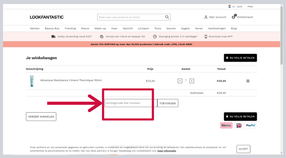Select the Beauty Box menu item
Image resolution: width=286 pixels, height=158 pixels.
[52, 29]
